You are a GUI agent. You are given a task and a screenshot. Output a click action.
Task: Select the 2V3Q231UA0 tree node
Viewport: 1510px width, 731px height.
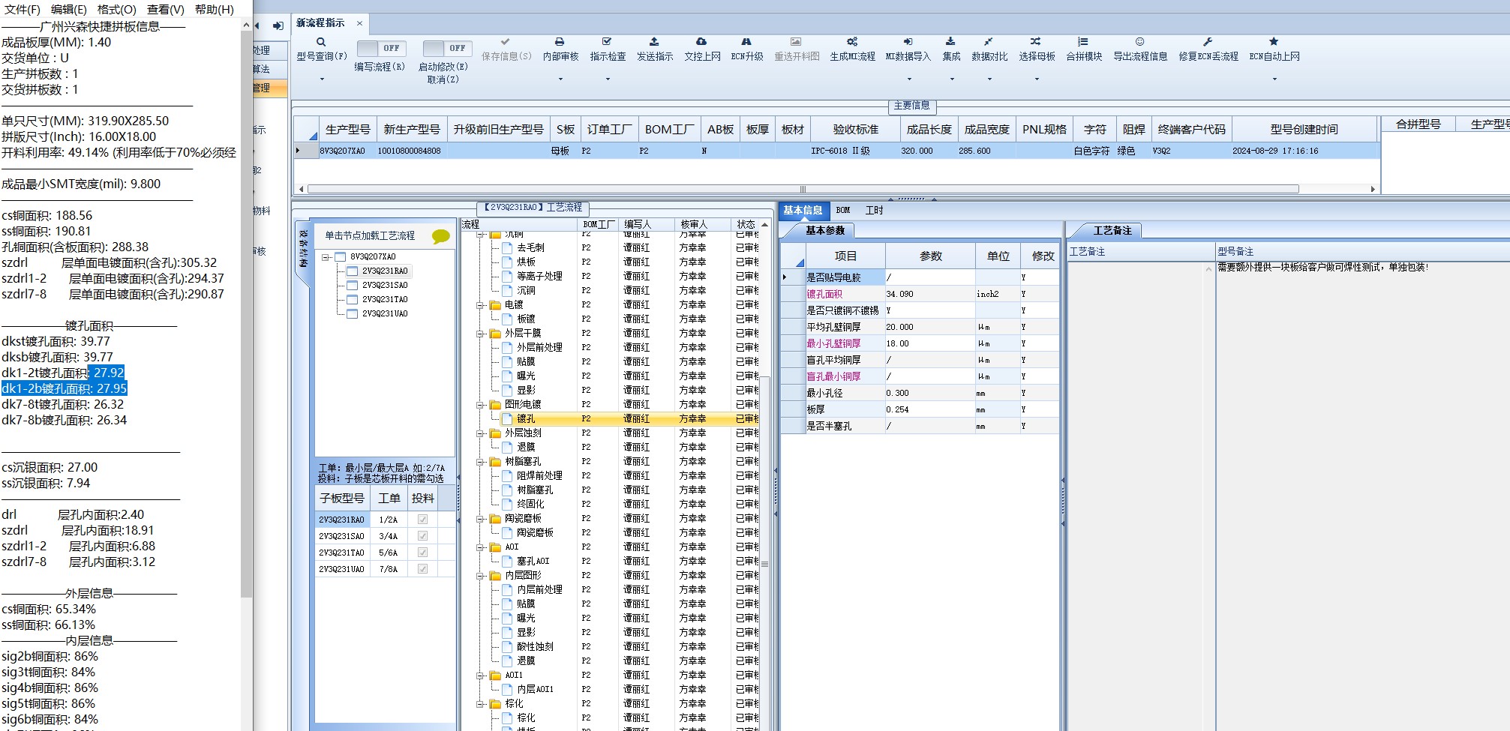385,314
